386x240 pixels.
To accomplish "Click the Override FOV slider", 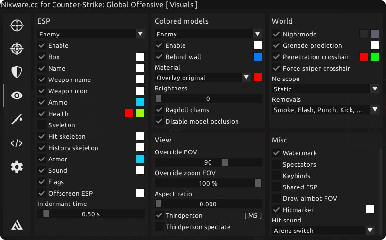I will tap(208, 162).
